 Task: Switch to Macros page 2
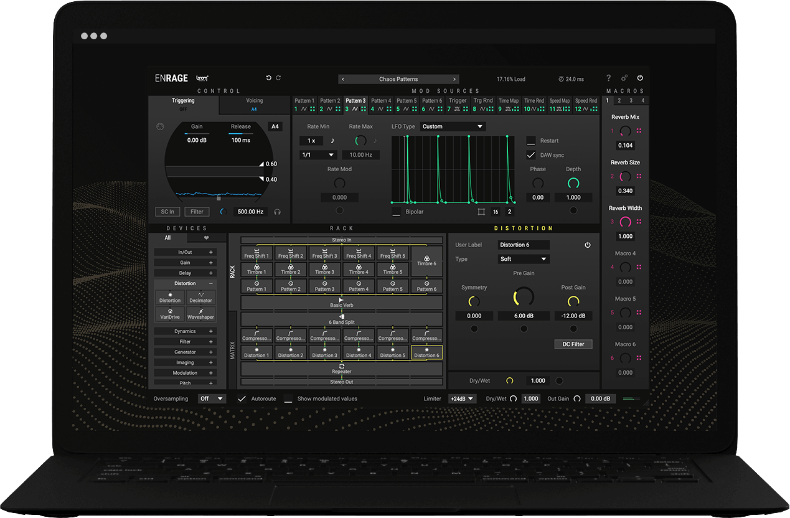(x=619, y=100)
